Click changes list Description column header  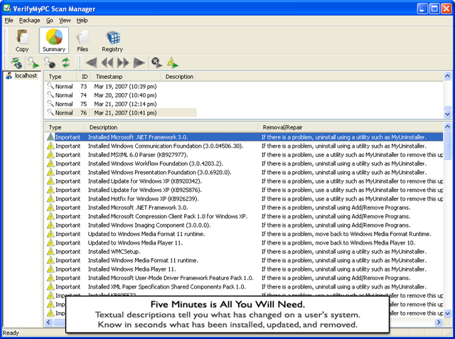(x=171, y=127)
